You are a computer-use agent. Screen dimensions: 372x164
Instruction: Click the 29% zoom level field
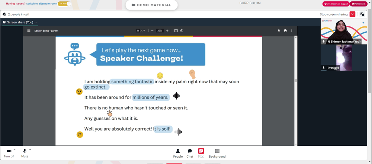tap(160, 30)
